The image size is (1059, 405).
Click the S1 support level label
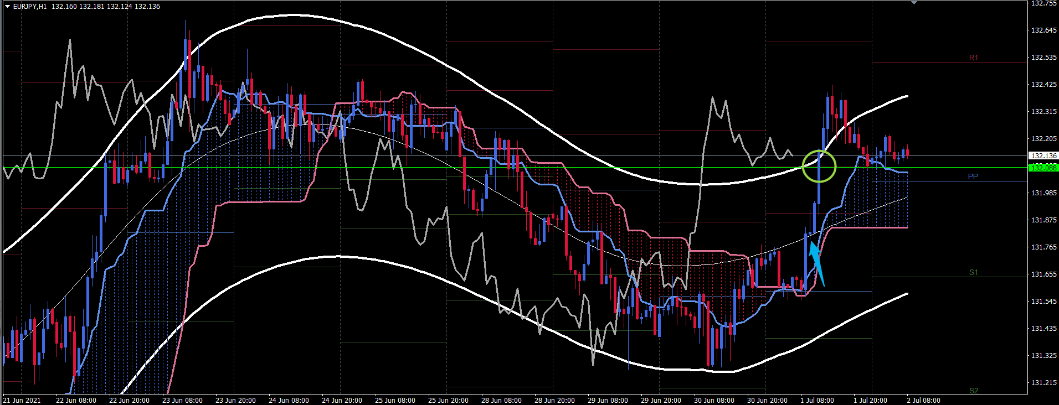coord(973,272)
